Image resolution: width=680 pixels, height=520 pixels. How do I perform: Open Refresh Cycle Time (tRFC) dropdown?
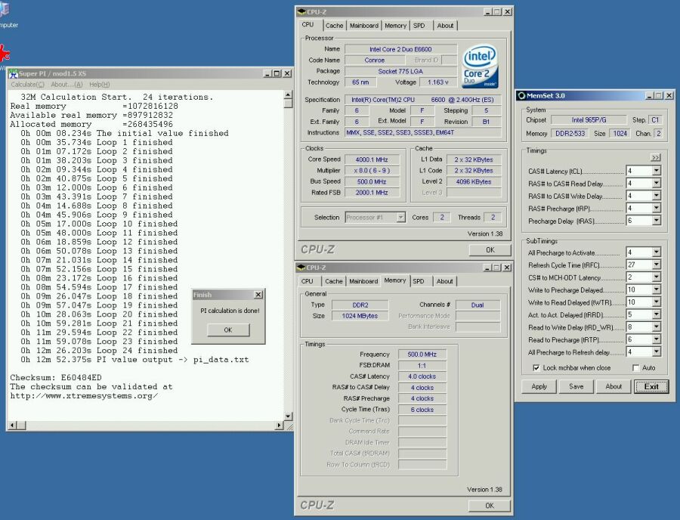pos(656,265)
